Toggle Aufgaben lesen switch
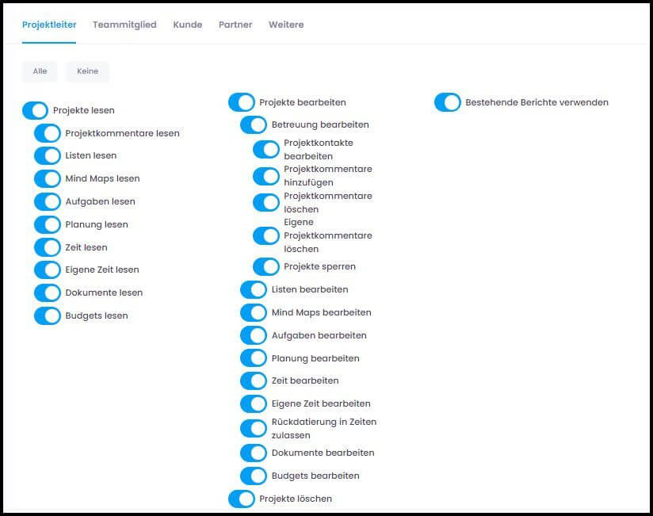Viewport: 653px width, 516px height. tap(48, 201)
